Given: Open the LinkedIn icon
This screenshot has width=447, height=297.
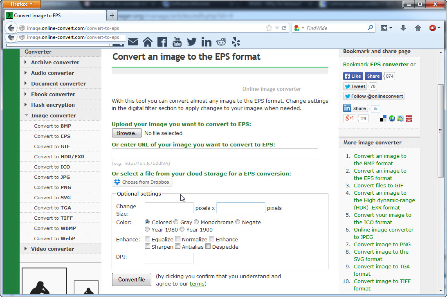Looking at the screenshot, I should pos(206,42).
